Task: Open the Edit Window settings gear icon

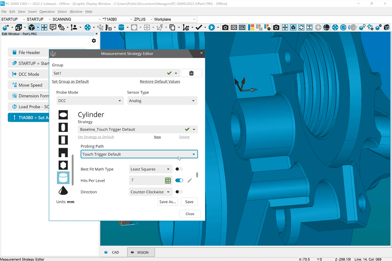Action: [x=93, y=40]
